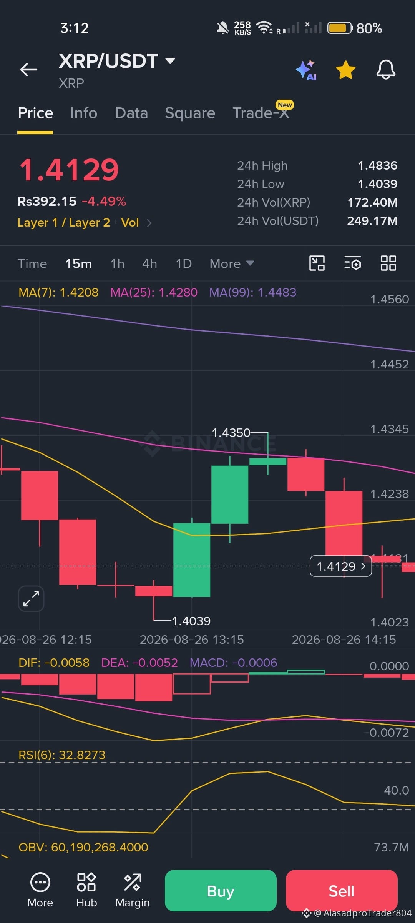
Task: Tap the 3:12 status bar clock
Action: [x=75, y=28]
